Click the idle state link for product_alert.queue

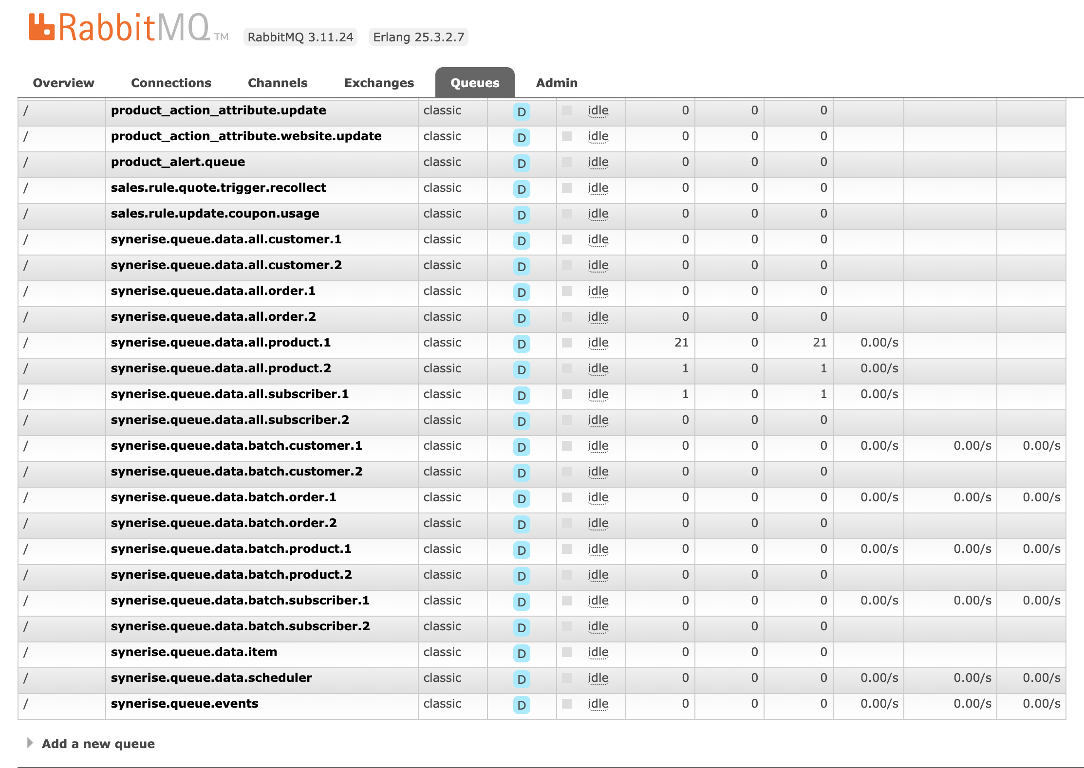pyautogui.click(x=598, y=162)
